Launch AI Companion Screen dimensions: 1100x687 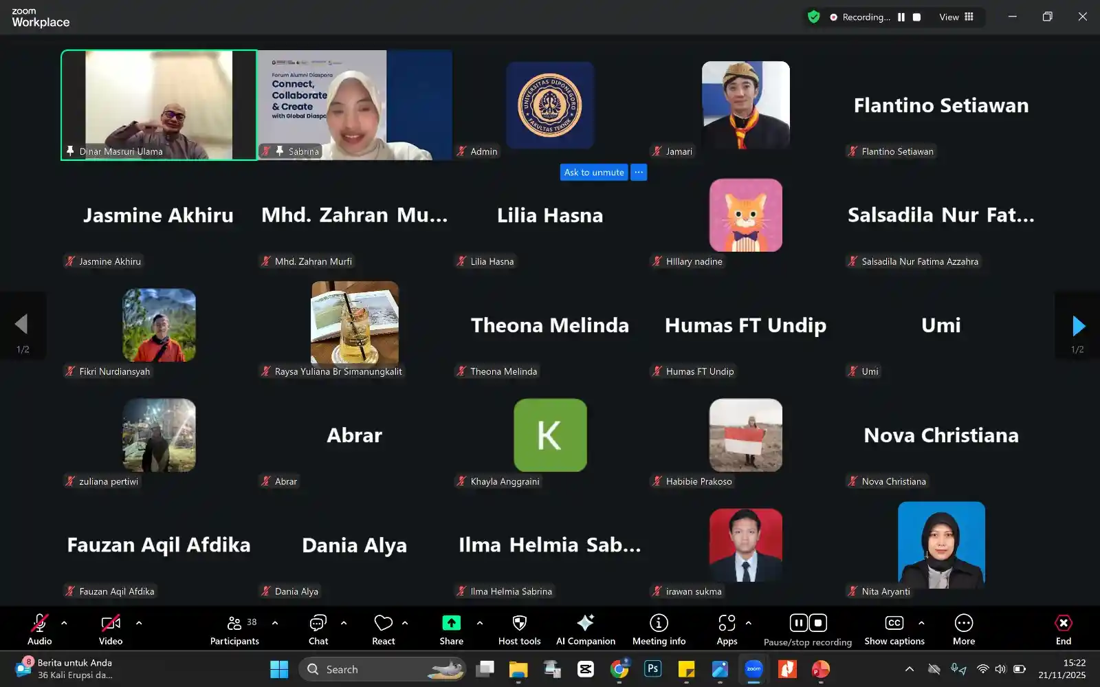585,629
